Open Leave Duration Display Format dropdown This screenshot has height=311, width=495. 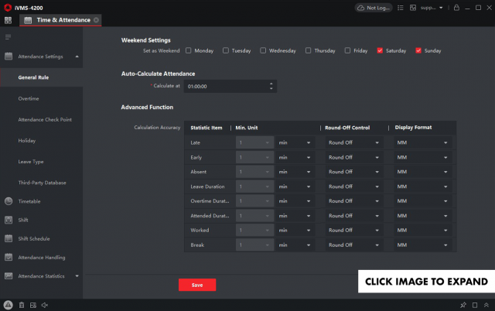[x=423, y=186]
